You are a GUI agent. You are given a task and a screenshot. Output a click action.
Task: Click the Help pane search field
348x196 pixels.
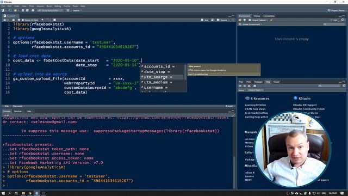[329, 86]
